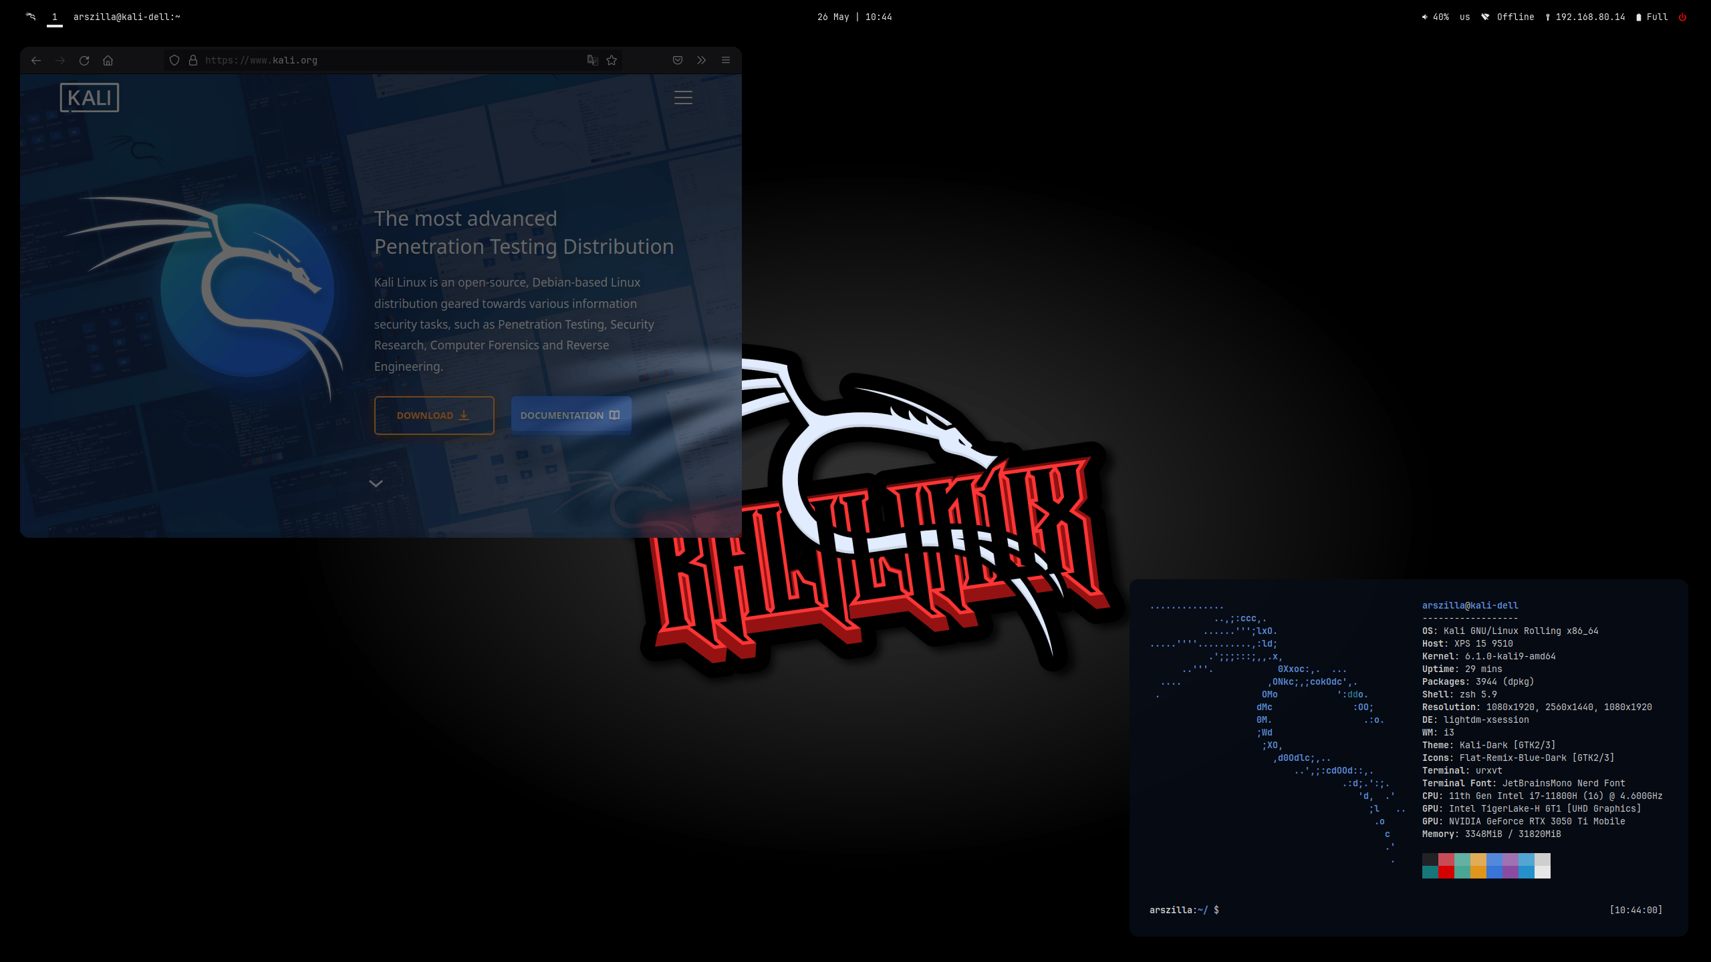1711x962 pixels.
Task: Open the save to Pocket icon
Action: tap(677, 60)
